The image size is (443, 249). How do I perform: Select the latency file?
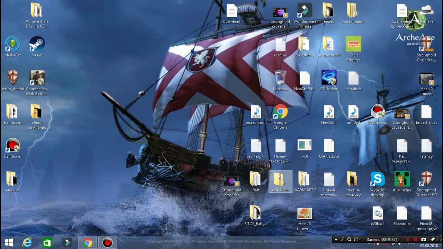click(426, 148)
